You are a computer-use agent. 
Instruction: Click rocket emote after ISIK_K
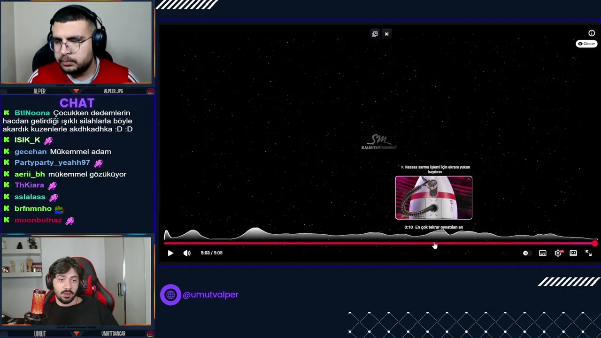(x=48, y=140)
